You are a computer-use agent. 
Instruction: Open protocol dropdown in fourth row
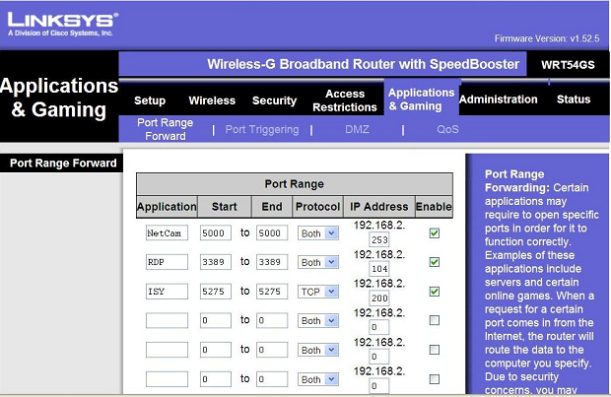[318, 320]
